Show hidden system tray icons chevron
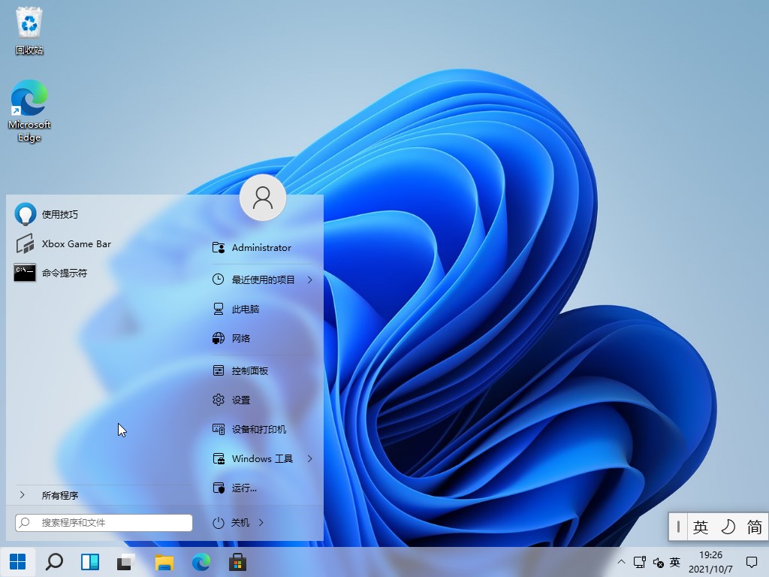The width and height of the screenshot is (769, 577). 621,562
